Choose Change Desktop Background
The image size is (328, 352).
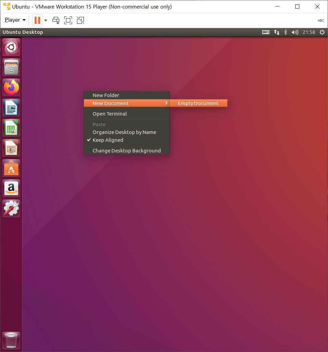tap(127, 151)
